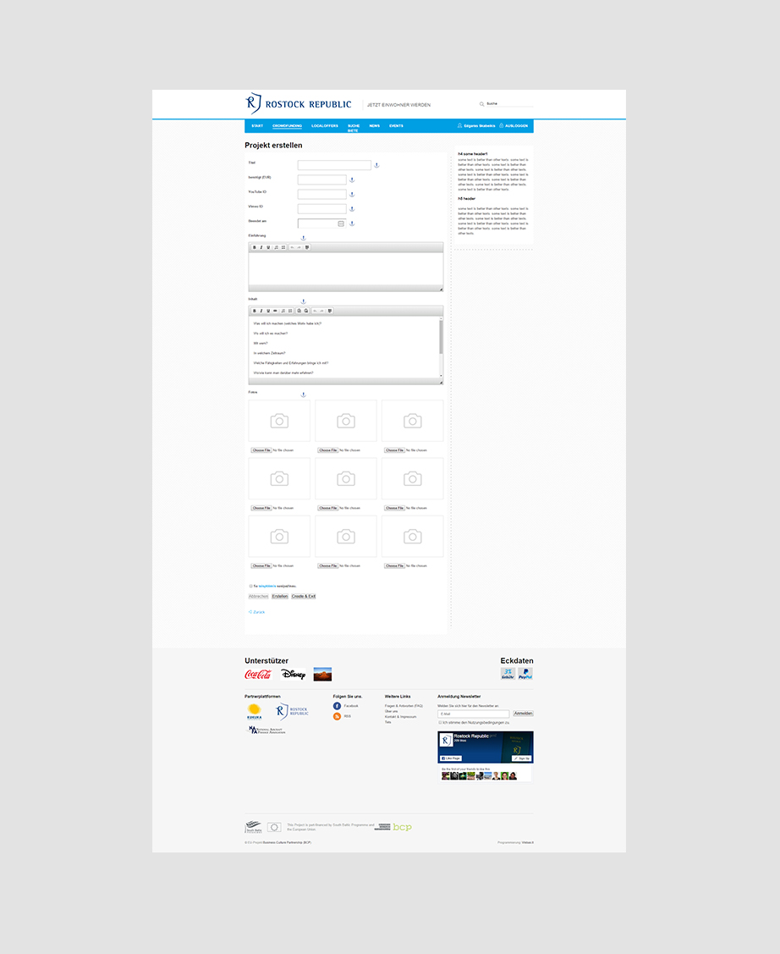
Task: Click the PayPal badge under Eckdaten
Action: coord(525,674)
